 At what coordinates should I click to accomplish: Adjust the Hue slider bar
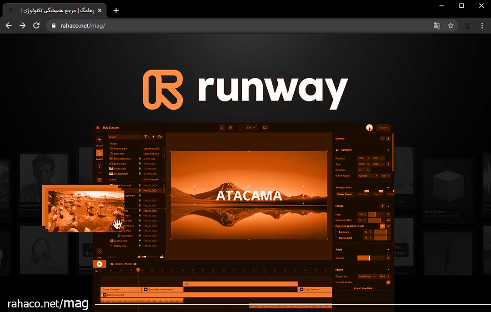tap(376, 214)
